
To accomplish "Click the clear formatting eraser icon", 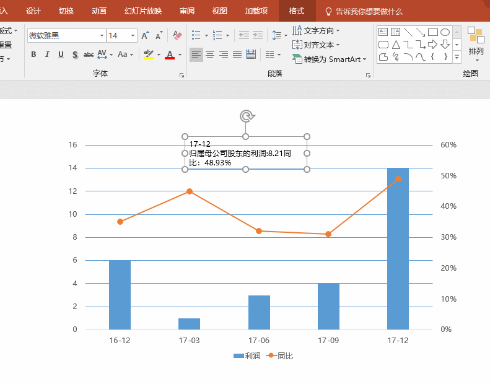I will [177, 35].
